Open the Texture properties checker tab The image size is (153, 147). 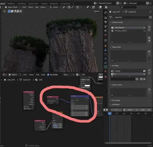coord(105,77)
